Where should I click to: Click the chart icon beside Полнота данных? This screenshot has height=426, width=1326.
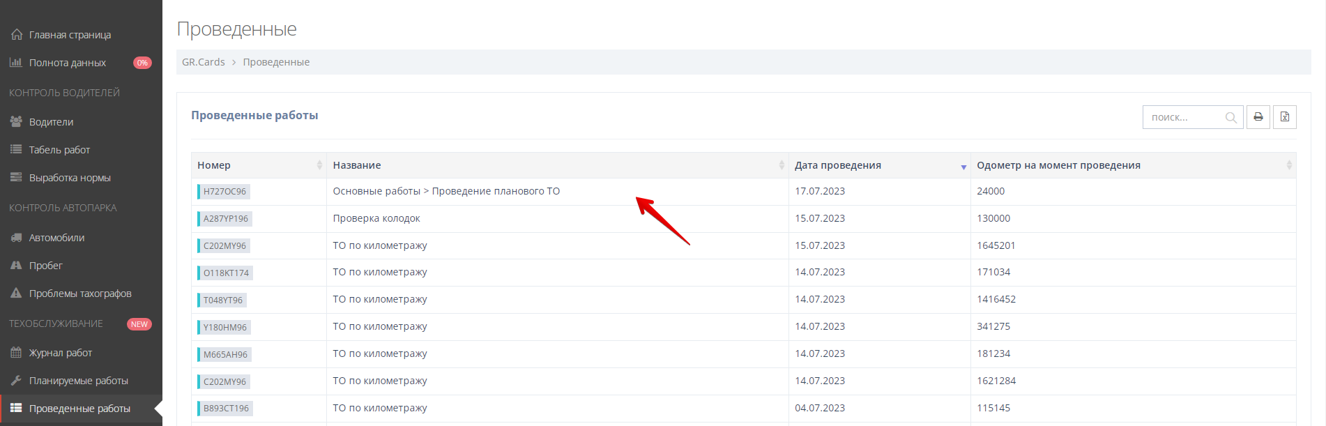click(x=16, y=63)
